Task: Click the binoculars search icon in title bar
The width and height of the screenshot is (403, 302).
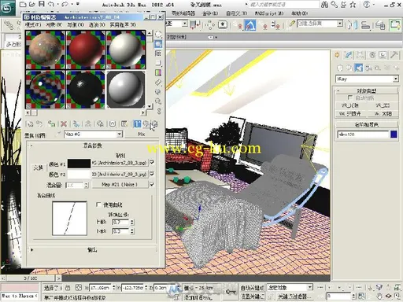Action: pyautogui.click(x=325, y=4)
